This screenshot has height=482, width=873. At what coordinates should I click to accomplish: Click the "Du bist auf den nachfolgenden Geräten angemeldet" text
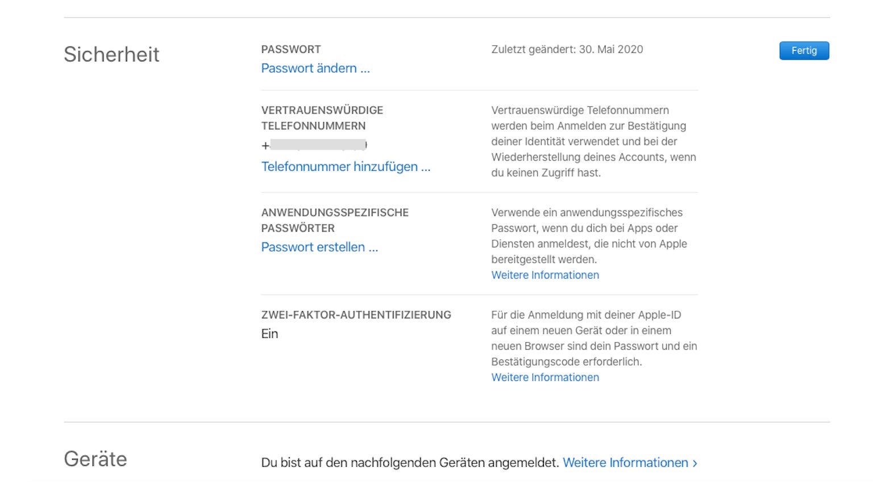(409, 463)
